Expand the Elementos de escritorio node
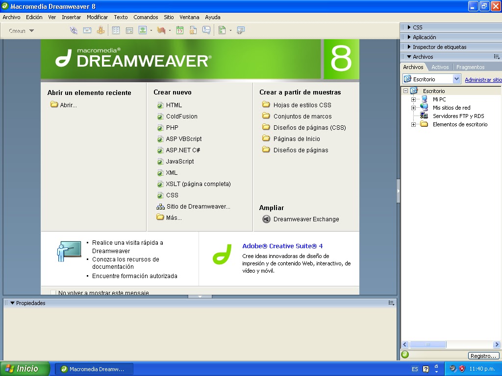The width and height of the screenshot is (502, 376). click(x=414, y=124)
